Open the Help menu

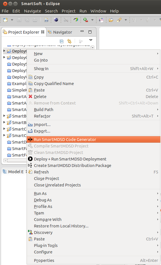[x=114, y=11]
